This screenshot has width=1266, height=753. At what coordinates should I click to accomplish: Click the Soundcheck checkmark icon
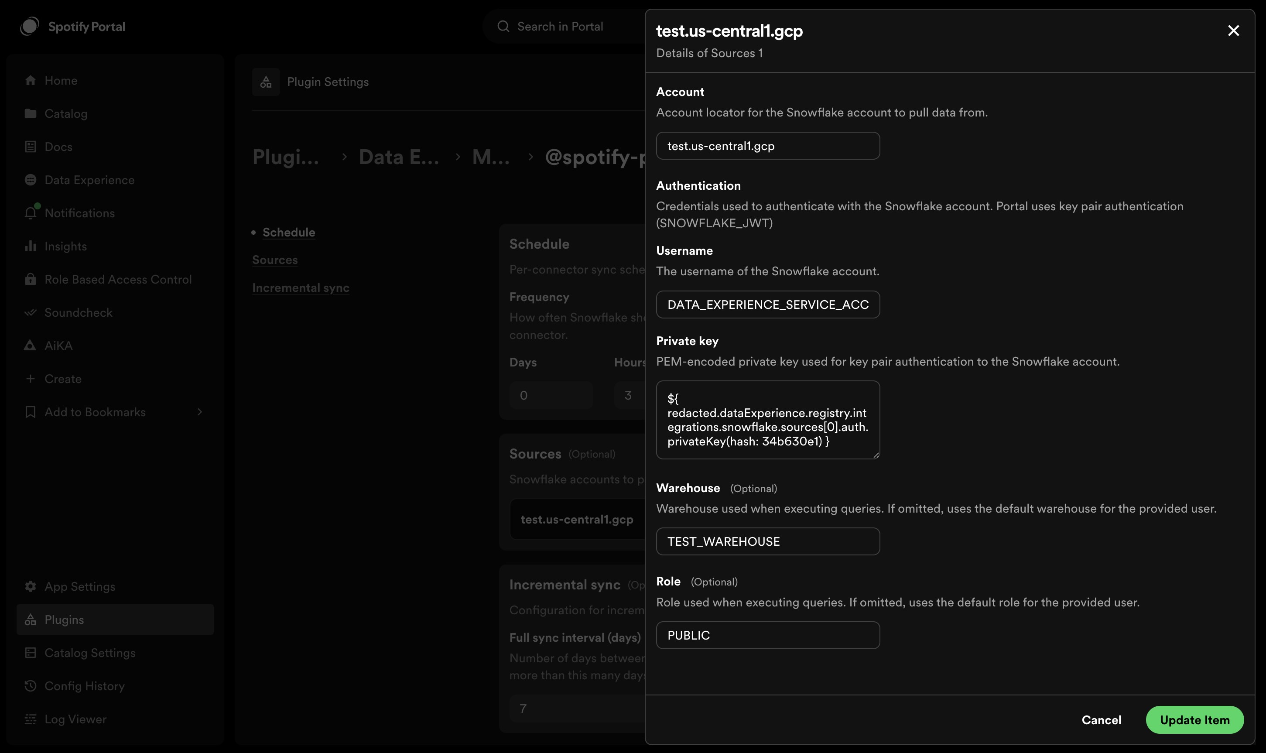[x=31, y=312]
